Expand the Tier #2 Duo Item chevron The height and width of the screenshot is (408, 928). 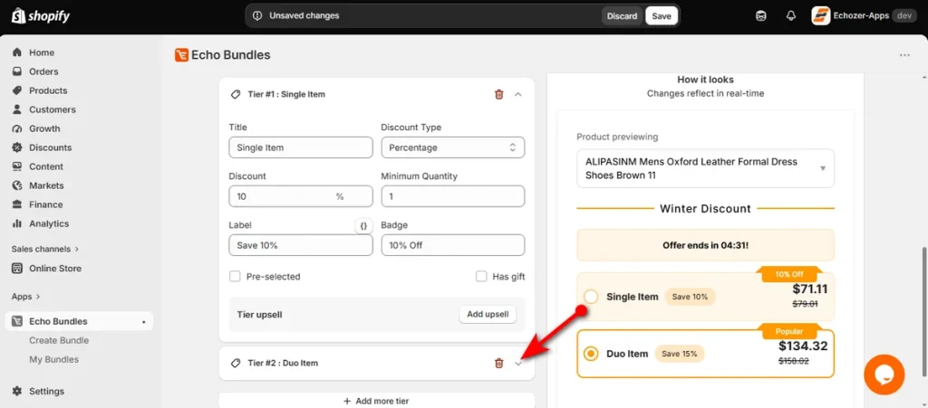pos(517,363)
